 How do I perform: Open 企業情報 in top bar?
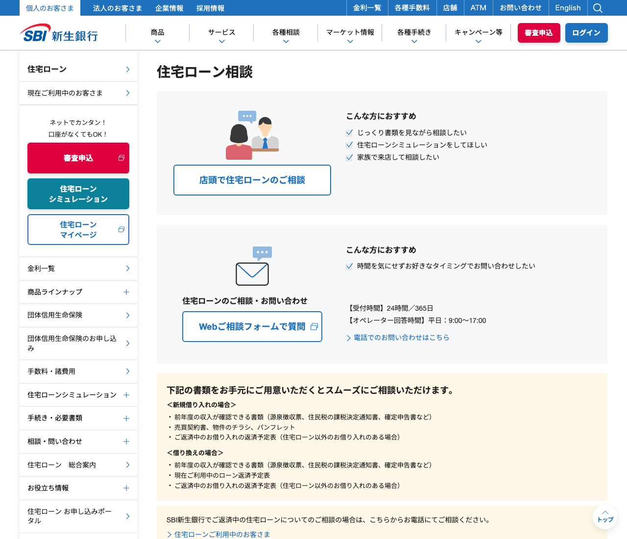pyautogui.click(x=169, y=8)
